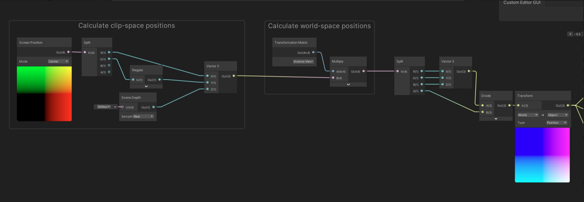Click the Type label in Transform node
Screen dimensions: 584x202
[x=521, y=122]
